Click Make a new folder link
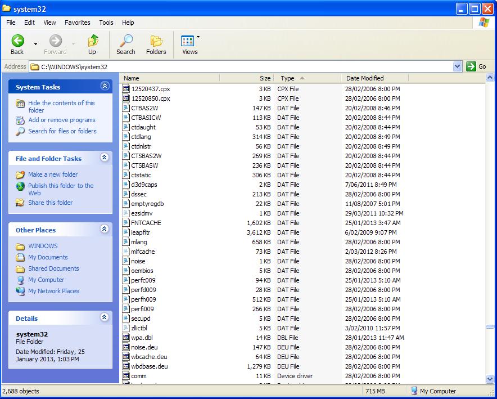This screenshot has width=497, height=399. [53, 174]
